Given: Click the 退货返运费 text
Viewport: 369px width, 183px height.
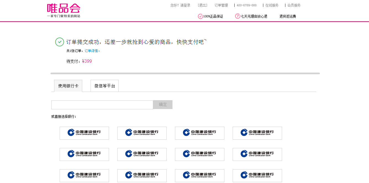Looking at the screenshot, I should click(x=288, y=16).
